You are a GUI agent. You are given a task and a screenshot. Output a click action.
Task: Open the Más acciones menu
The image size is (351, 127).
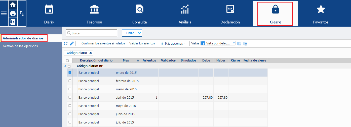[x=173, y=43]
